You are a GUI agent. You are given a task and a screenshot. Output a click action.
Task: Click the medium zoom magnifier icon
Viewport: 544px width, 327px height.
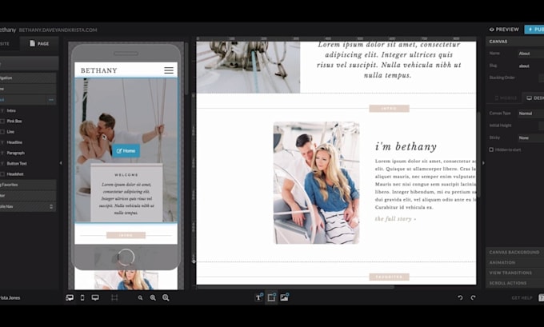(x=153, y=298)
